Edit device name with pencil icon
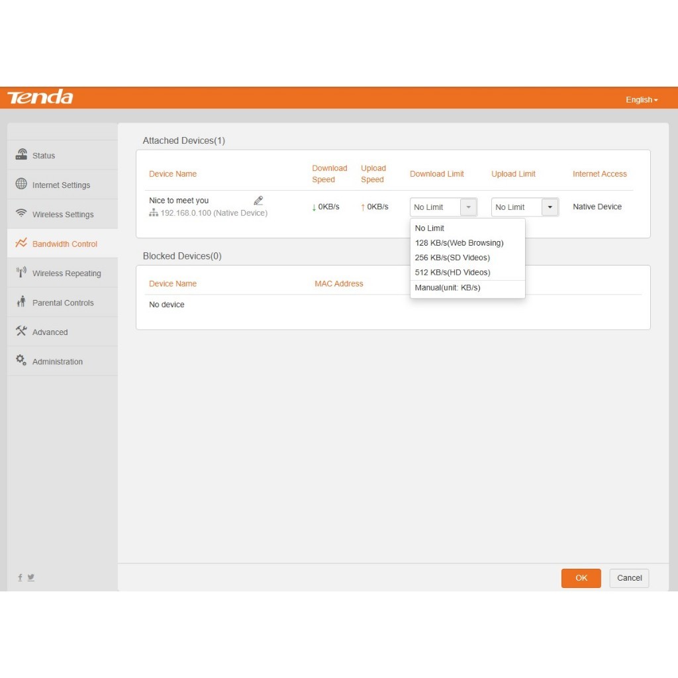Image resolution: width=678 pixels, height=678 pixels. tap(258, 201)
